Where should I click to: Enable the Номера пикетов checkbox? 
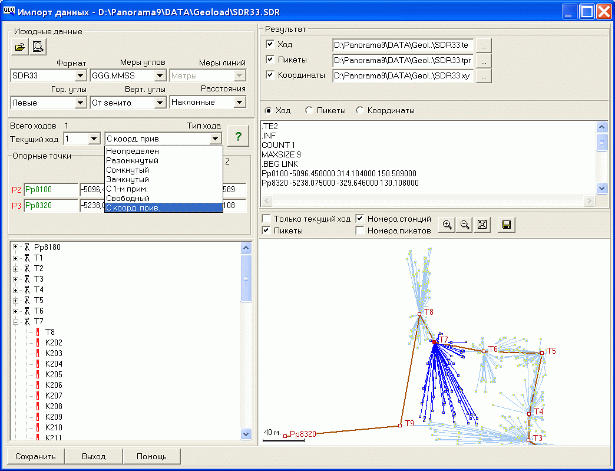pos(360,230)
